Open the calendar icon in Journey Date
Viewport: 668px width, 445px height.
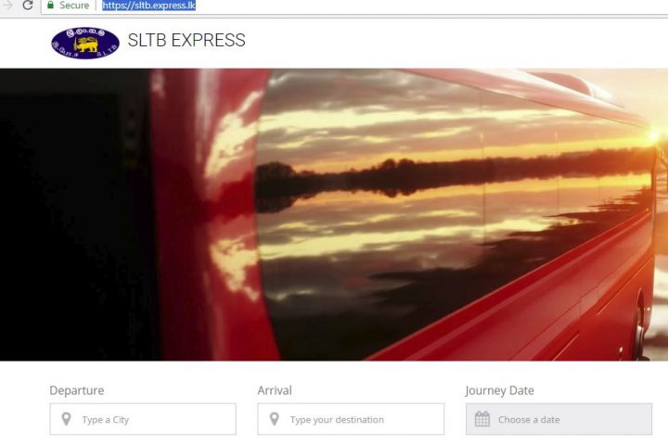click(x=482, y=419)
